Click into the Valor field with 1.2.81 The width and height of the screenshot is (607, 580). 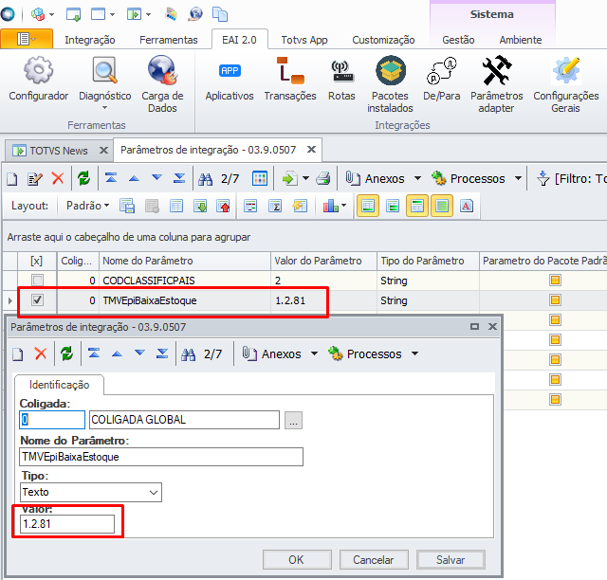click(x=67, y=524)
